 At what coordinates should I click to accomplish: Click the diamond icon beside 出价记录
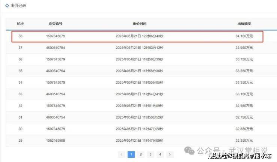[7, 6]
